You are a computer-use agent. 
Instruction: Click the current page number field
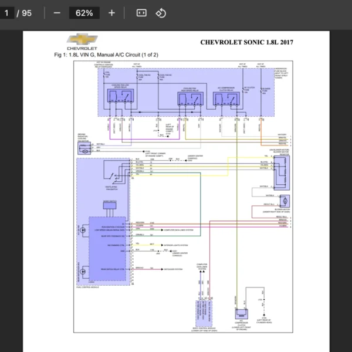[7, 13]
